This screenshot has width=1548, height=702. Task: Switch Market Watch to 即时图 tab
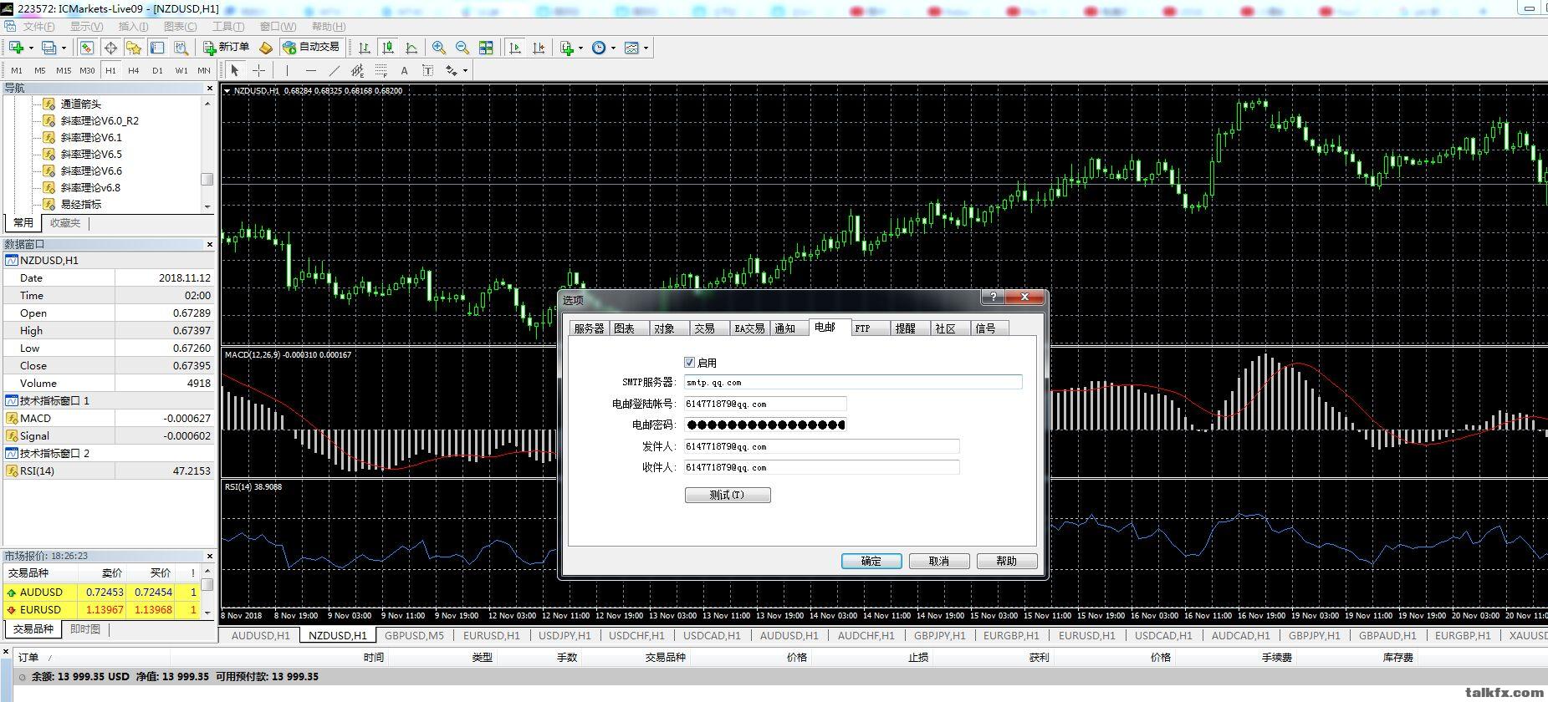point(85,628)
